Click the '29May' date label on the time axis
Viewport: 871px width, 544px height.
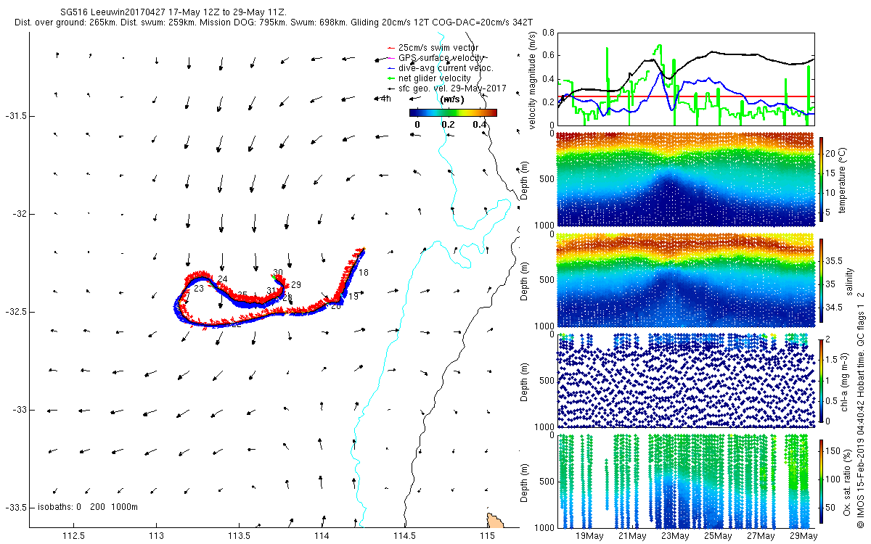pyautogui.click(x=803, y=536)
